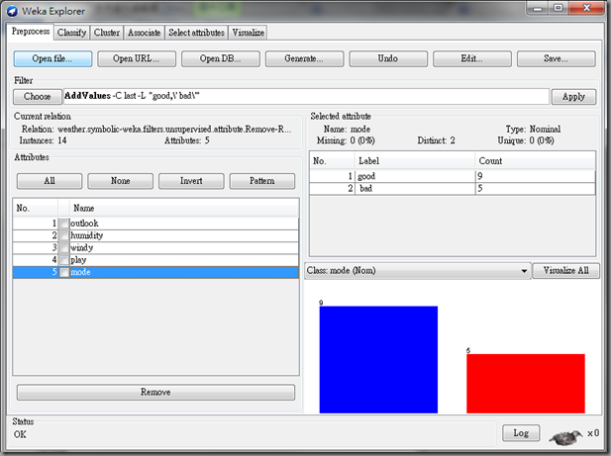The image size is (611, 456).
Task: Click the blue histogram bar for good
Action: pyautogui.click(x=378, y=359)
